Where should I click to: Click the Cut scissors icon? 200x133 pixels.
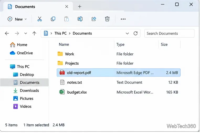pos(40,19)
